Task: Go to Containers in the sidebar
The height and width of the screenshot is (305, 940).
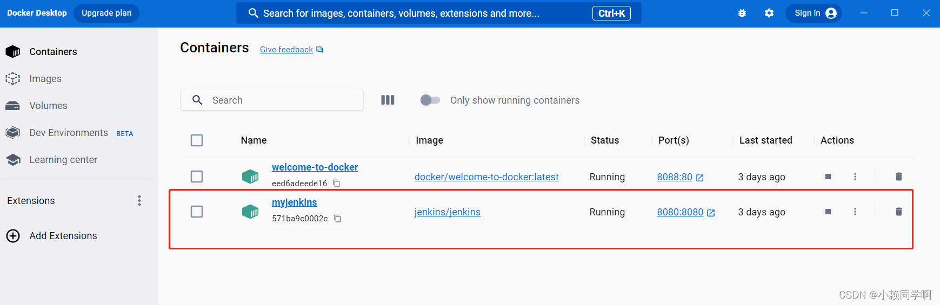Action: pyautogui.click(x=53, y=52)
